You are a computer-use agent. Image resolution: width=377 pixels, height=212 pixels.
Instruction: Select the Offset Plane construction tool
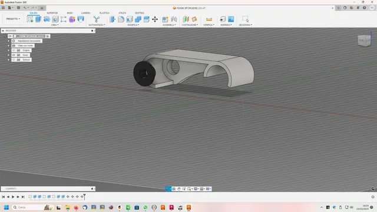186,19
